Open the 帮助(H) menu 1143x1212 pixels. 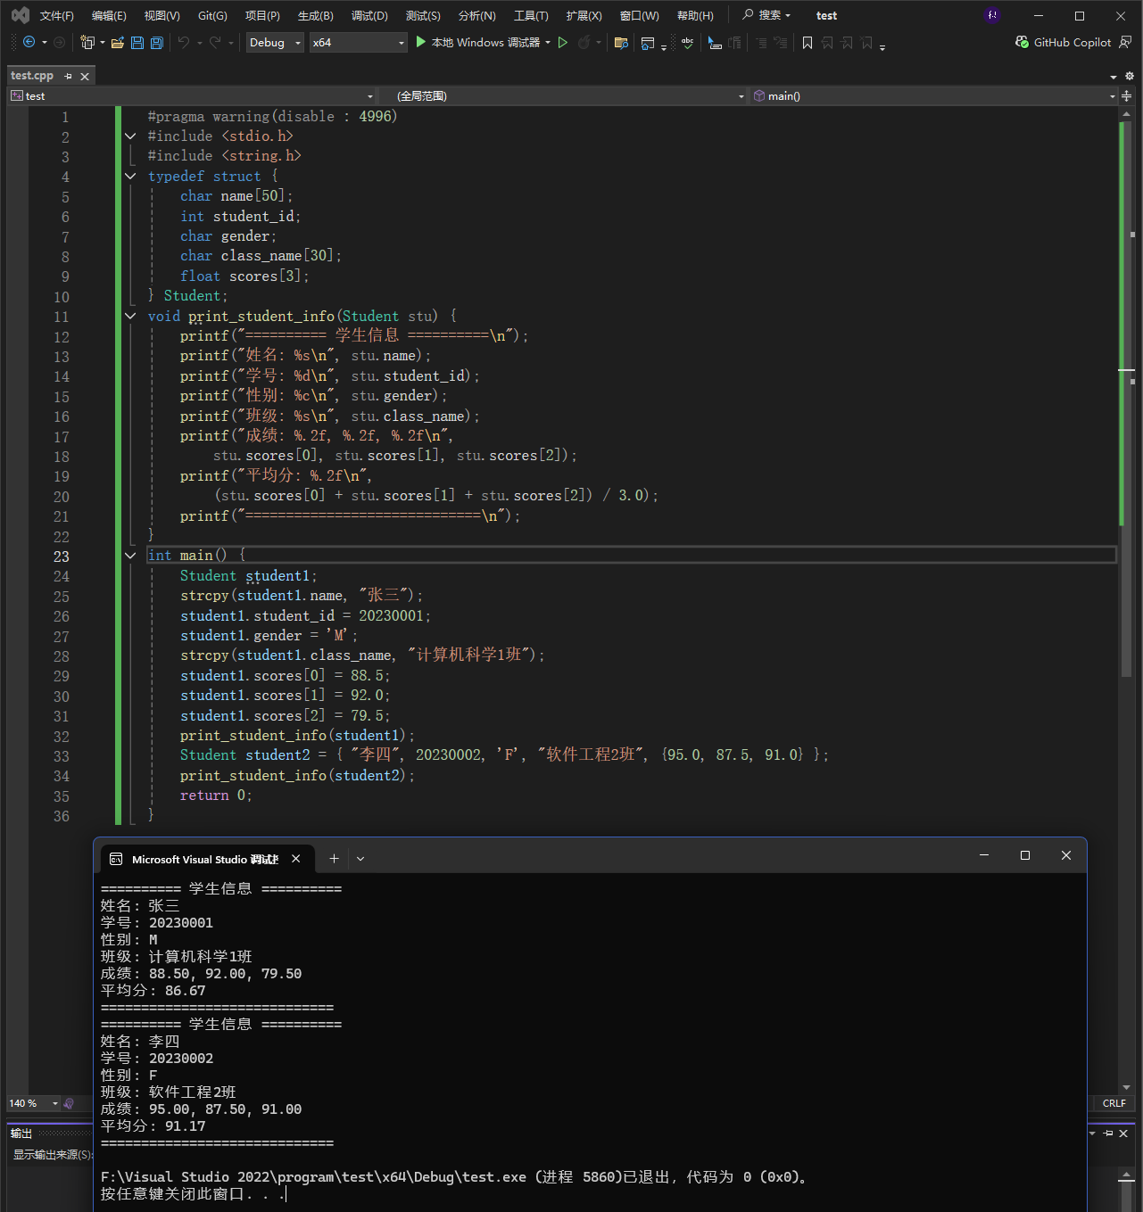(695, 15)
